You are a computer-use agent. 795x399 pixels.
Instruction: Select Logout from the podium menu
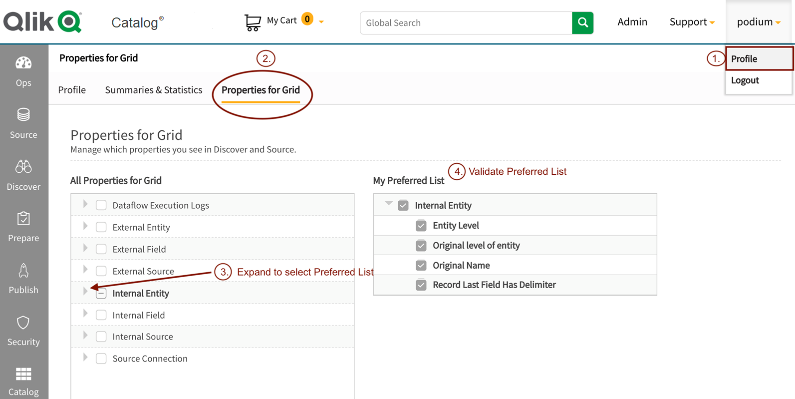[745, 80]
